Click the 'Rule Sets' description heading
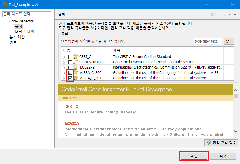The image size is (240, 164). point(69,98)
